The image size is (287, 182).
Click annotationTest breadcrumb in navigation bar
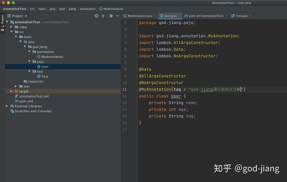[15, 9]
